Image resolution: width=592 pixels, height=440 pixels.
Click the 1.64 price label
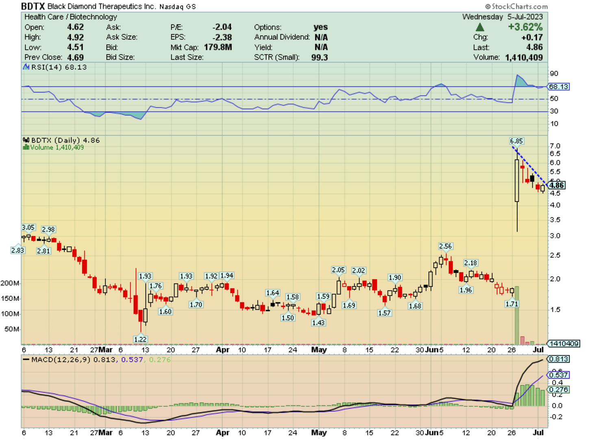272,293
